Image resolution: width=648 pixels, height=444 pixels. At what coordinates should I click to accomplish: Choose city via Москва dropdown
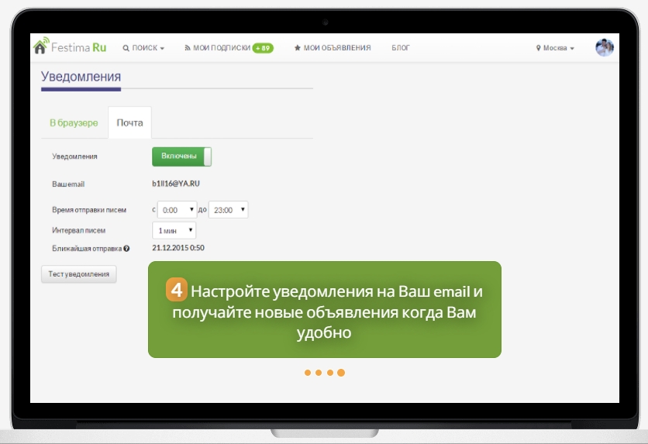[x=555, y=48]
